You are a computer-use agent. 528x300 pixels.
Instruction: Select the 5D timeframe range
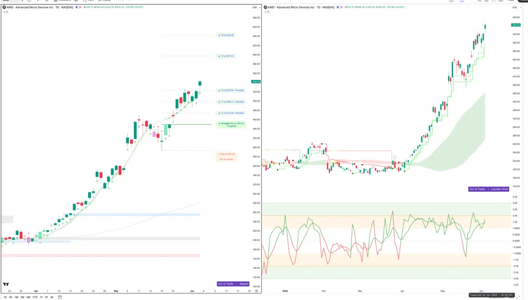pos(11,297)
